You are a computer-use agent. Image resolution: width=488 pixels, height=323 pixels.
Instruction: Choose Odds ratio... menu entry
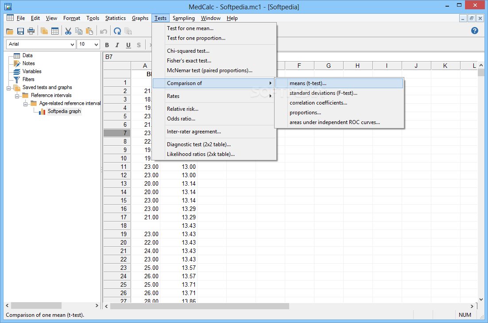214,119
